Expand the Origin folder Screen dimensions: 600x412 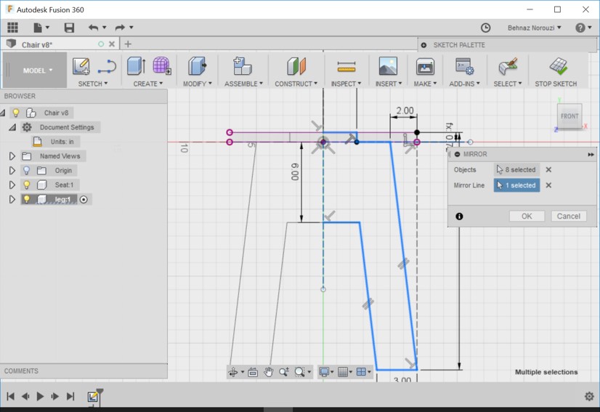coord(12,170)
